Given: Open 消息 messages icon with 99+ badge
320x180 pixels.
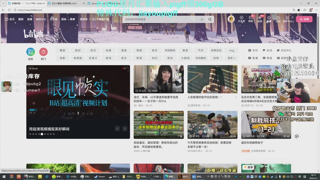Looking at the screenshot, I should coord(251,19).
